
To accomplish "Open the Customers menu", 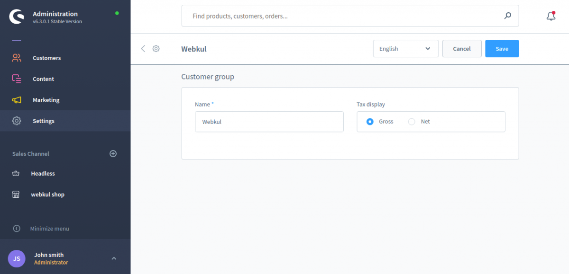I will [x=46, y=58].
